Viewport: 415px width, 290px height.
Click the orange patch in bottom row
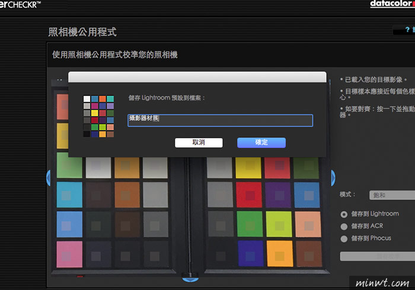pos(280,253)
